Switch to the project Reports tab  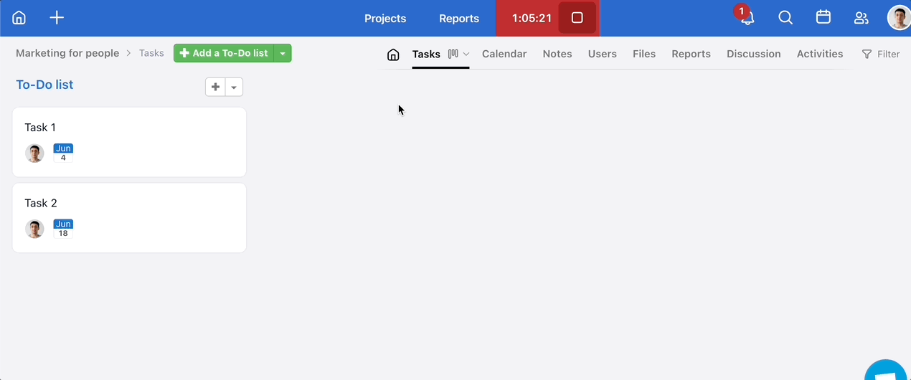click(691, 54)
